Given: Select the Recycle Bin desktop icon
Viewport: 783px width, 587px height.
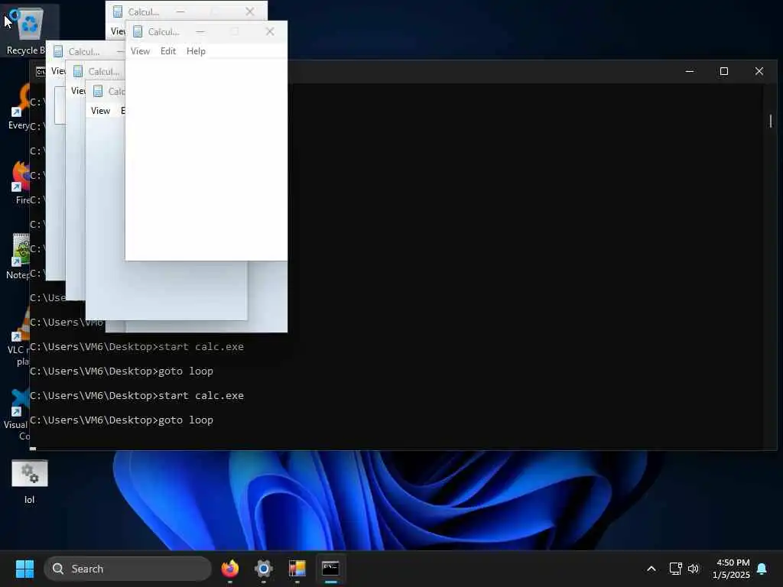Looking at the screenshot, I should point(28,31).
